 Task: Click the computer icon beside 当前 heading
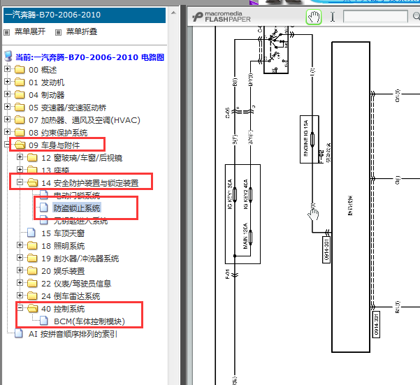coord(8,56)
